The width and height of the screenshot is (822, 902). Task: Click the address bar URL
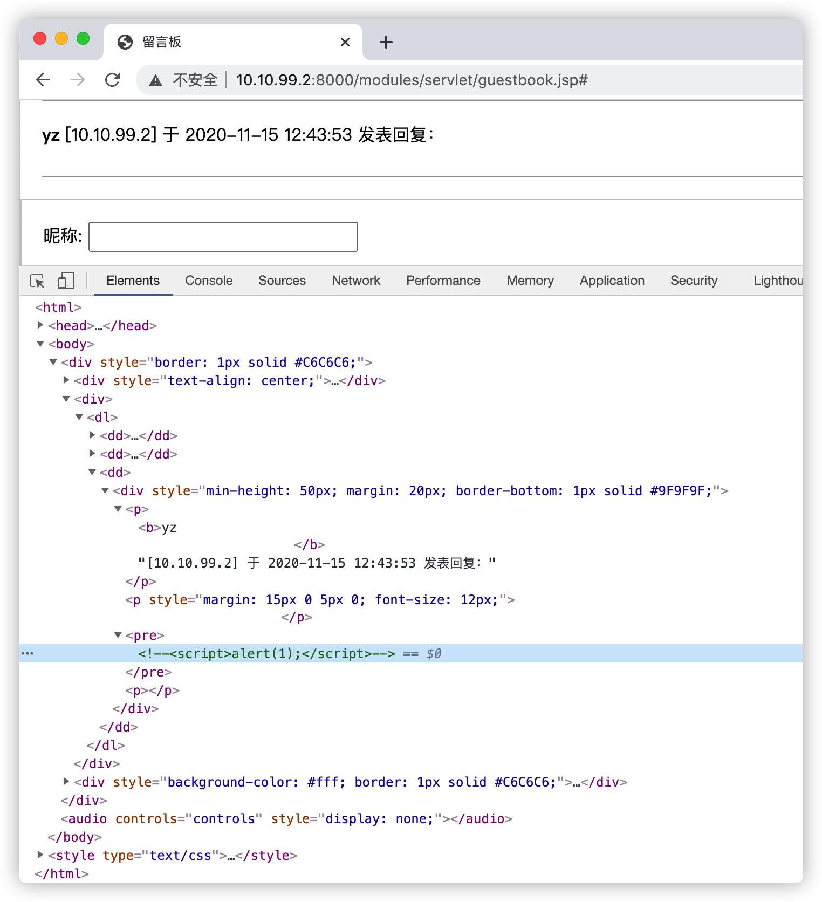tap(412, 80)
